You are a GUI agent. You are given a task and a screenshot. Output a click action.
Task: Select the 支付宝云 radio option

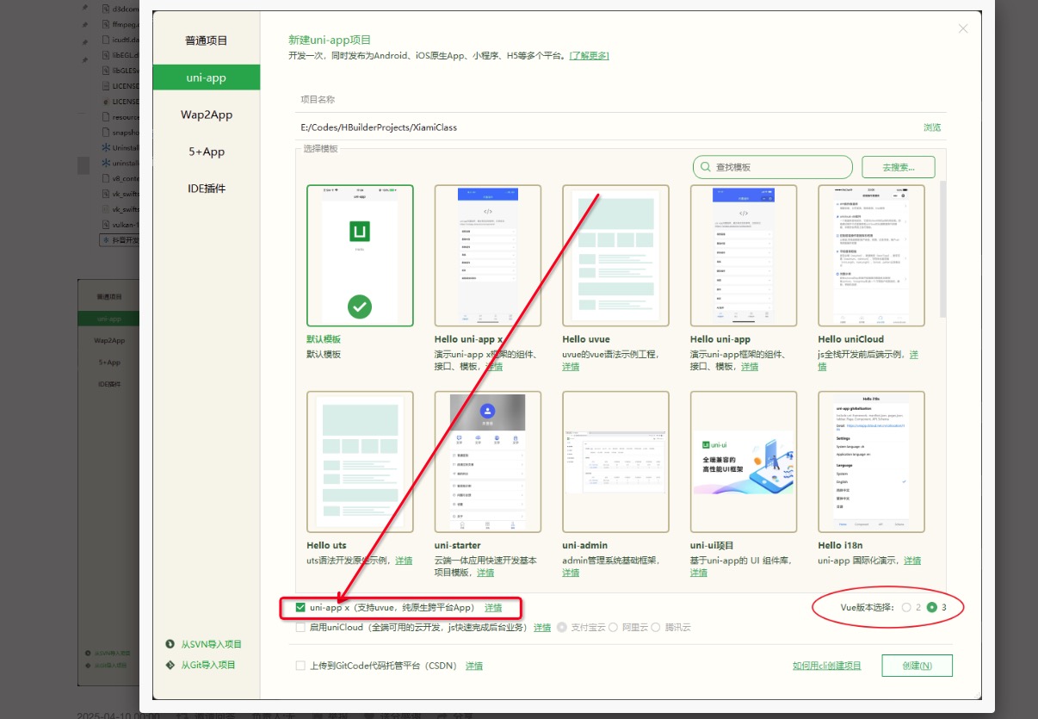coord(562,628)
